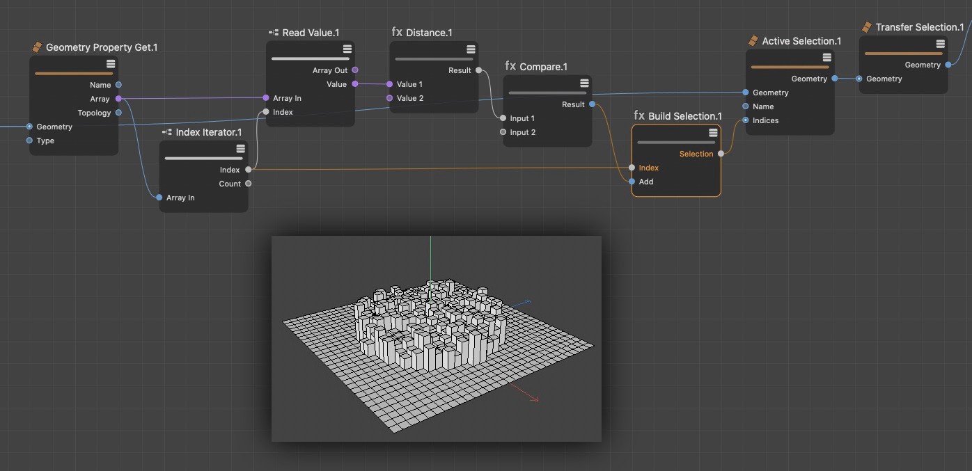Select the Compare.1 node title

(543, 67)
